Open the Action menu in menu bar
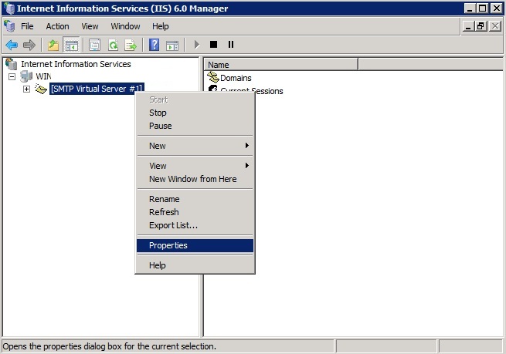Image resolution: width=506 pixels, height=354 pixels. click(x=57, y=26)
